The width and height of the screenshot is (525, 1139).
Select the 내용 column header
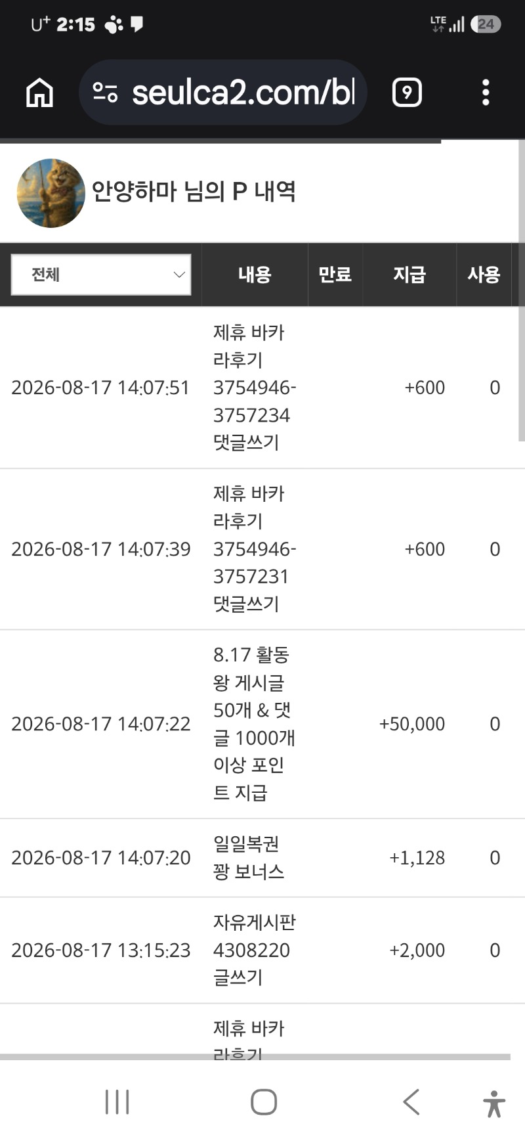255,275
